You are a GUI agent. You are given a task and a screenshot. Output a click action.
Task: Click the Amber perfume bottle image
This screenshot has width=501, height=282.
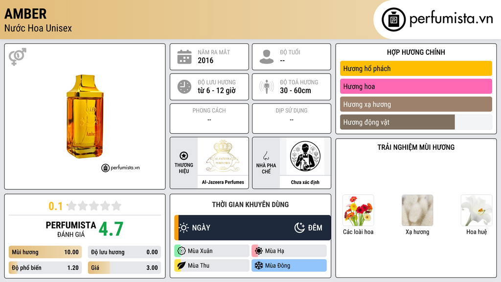tap(85, 117)
